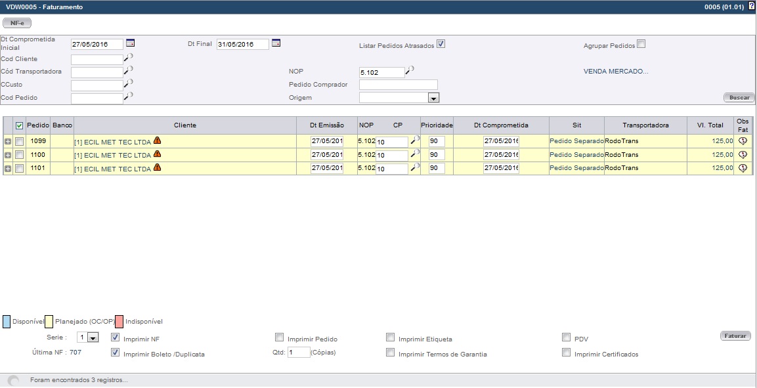Open the Origem dropdown

(433, 98)
